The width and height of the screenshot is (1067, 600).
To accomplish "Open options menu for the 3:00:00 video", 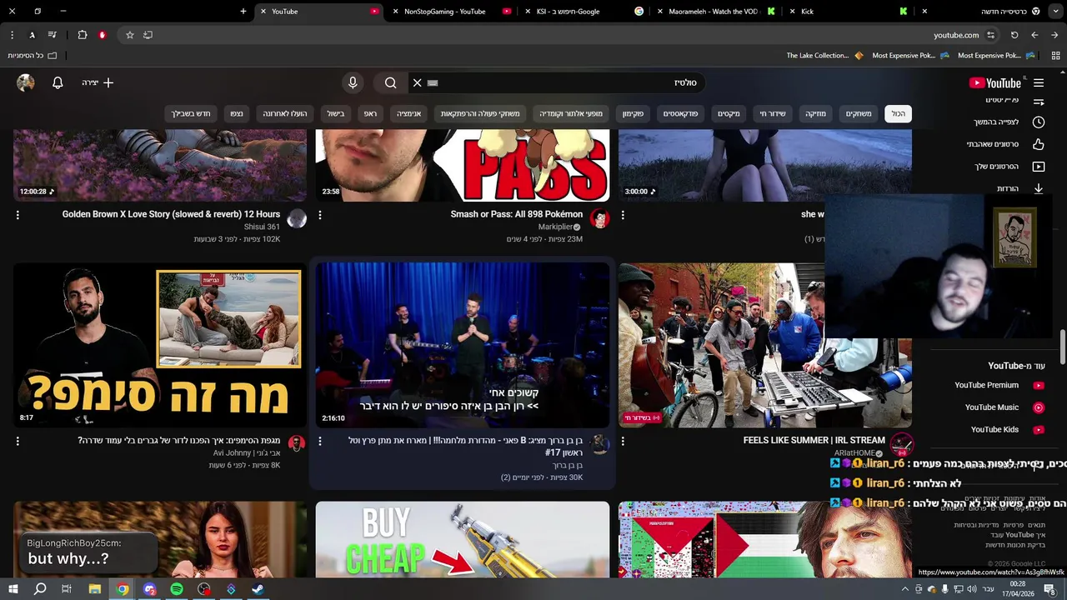I will pos(623,214).
